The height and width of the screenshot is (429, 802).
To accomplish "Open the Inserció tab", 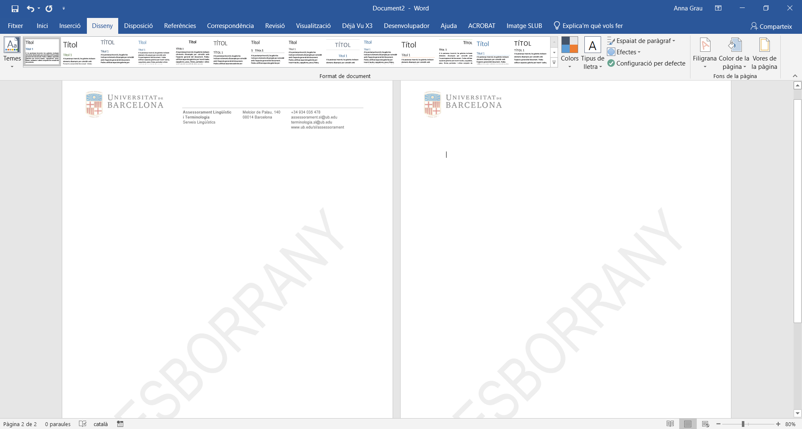I will pyautogui.click(x=70, y=26).
